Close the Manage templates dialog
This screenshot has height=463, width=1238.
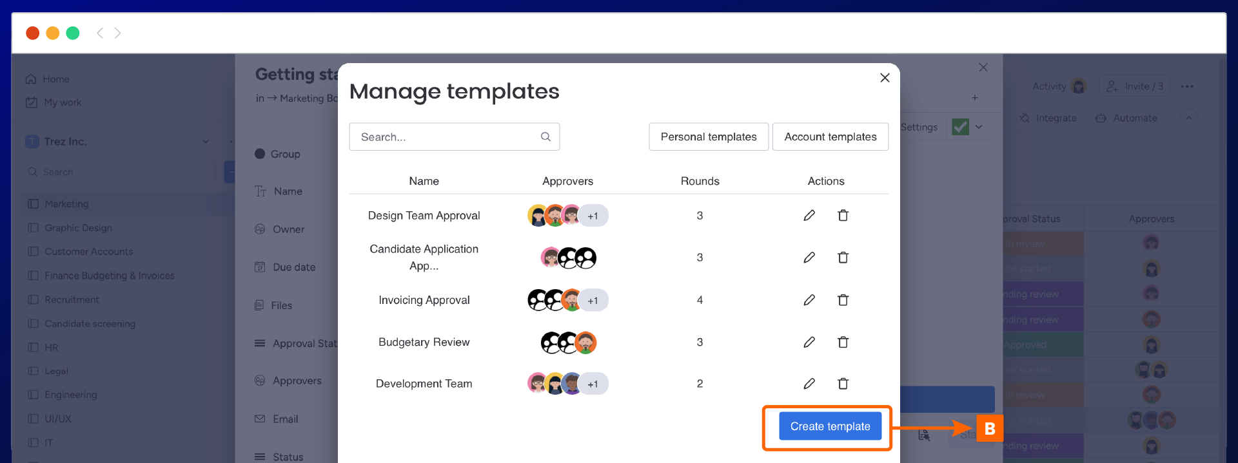885,78
